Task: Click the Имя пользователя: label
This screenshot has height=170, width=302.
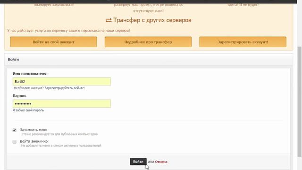Action: click(30, 74)
